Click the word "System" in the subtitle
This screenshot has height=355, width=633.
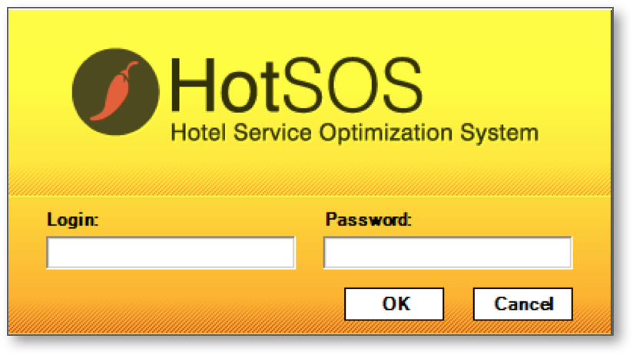coord(499,133)
